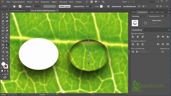
Task: Open stroke color dropdown in control bar
Action: point(22,6)
